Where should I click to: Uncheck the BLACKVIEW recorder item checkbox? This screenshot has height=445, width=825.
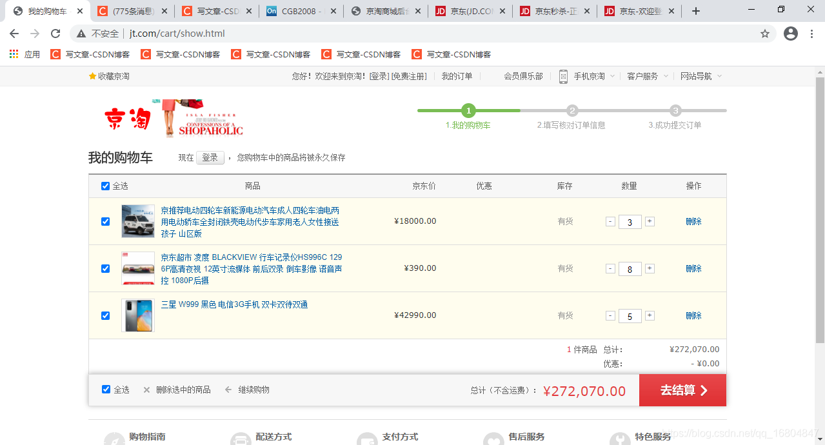106,268
